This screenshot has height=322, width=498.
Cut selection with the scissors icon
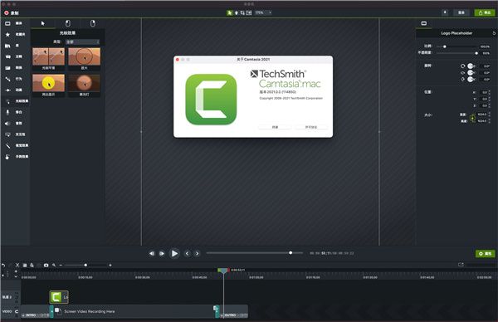tap(17, 266)
